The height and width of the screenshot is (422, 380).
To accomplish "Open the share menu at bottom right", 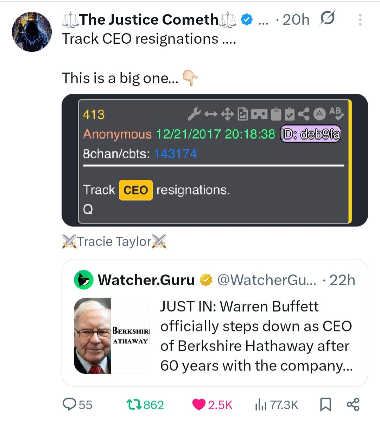I will 353,404.
